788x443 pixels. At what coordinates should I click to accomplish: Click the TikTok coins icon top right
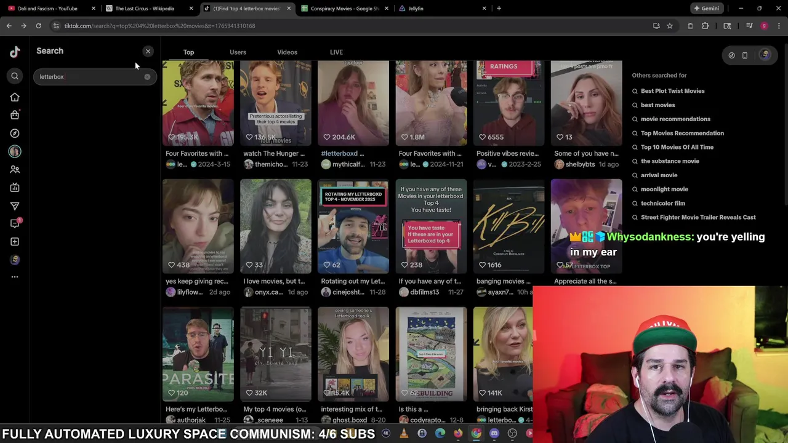731,55
